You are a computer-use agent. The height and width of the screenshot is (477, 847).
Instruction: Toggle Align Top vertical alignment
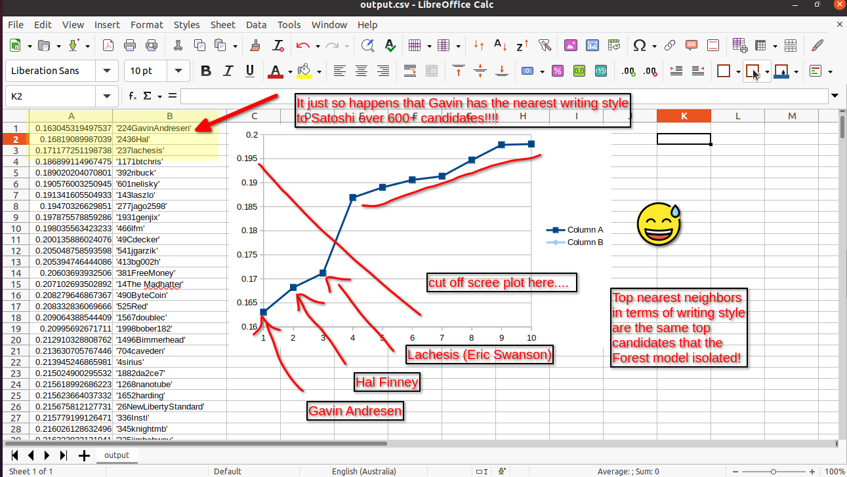[x=459, y=71]
